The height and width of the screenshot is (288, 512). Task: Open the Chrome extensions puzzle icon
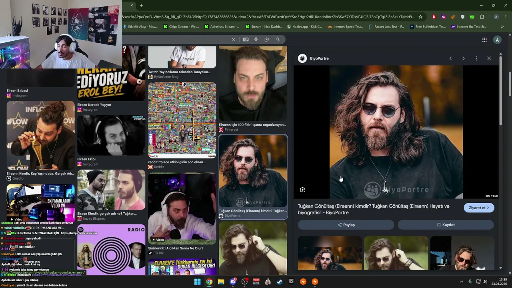482,17
